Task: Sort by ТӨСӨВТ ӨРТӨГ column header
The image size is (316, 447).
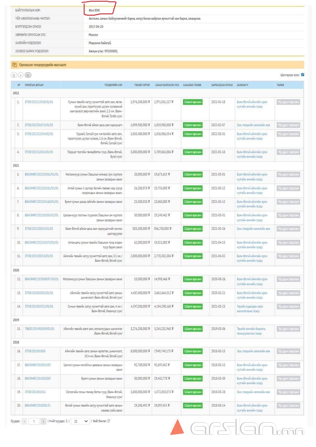Action: click(x=142, y=85)
